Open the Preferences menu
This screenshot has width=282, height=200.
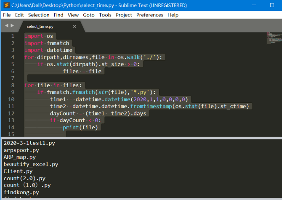point(150,15)
